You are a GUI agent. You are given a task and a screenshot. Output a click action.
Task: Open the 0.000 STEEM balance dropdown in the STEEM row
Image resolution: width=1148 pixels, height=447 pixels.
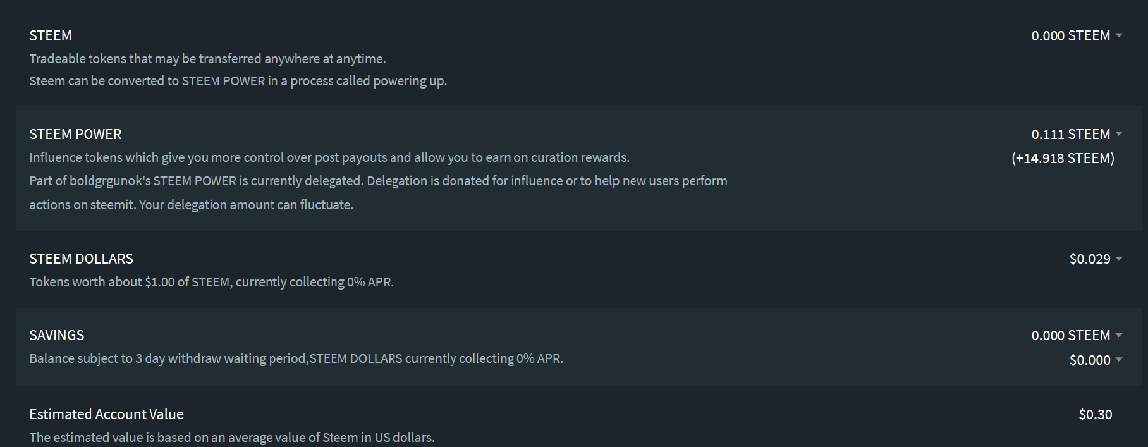coord(1076,36)
